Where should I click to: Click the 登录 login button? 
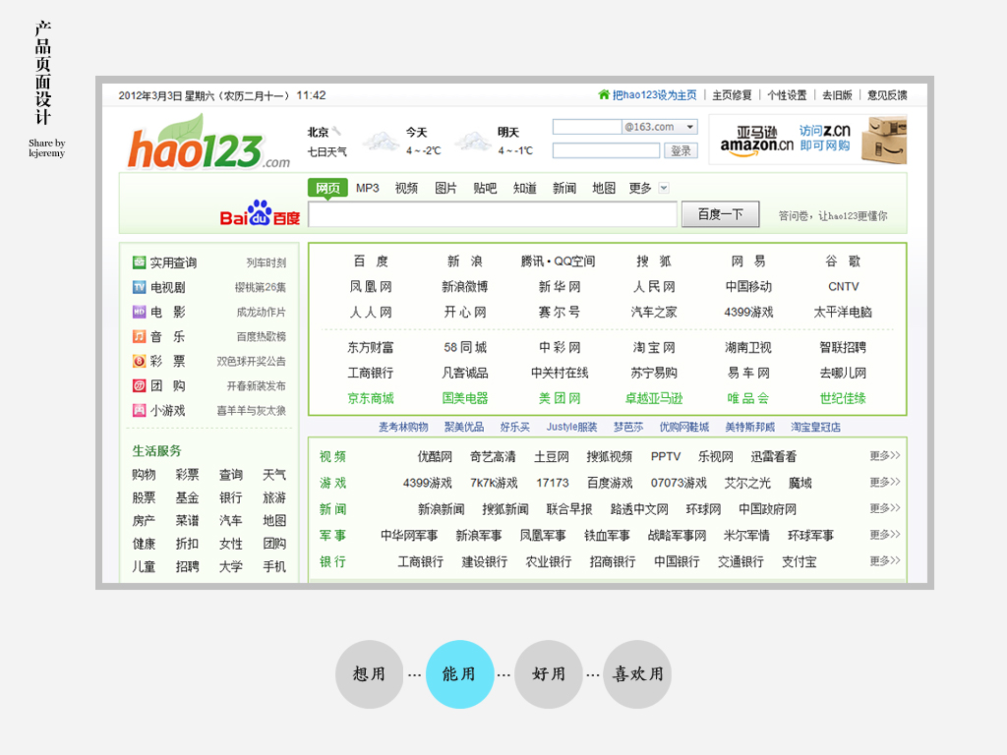[x=680, y=150]
